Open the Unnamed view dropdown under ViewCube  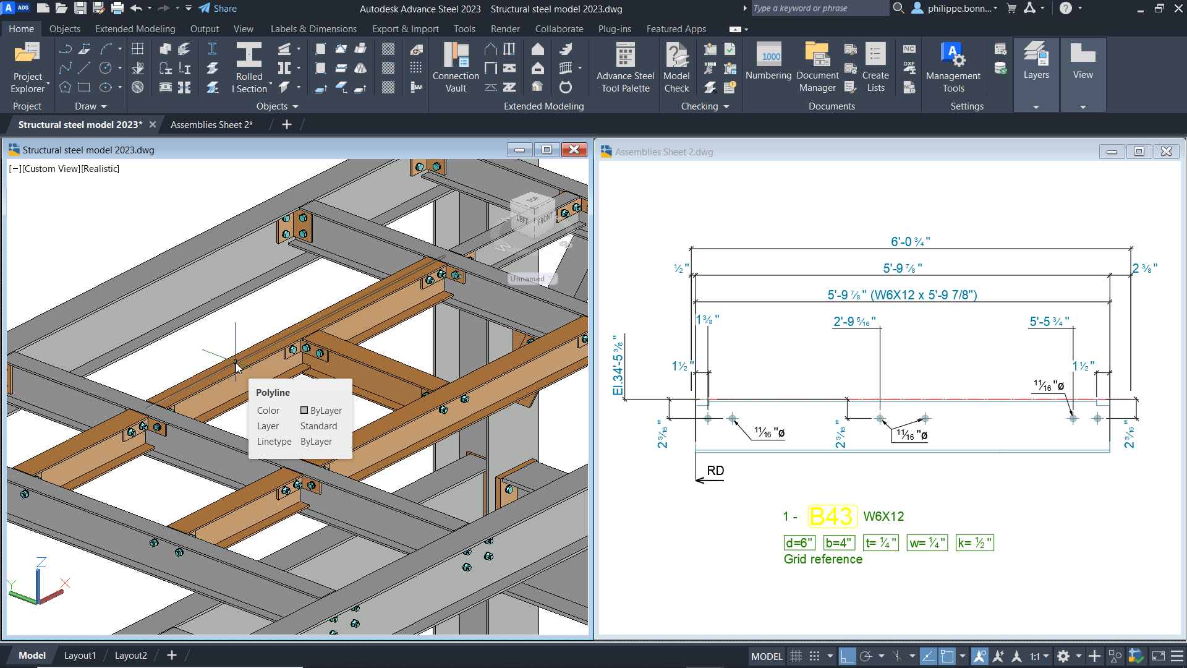532,279
